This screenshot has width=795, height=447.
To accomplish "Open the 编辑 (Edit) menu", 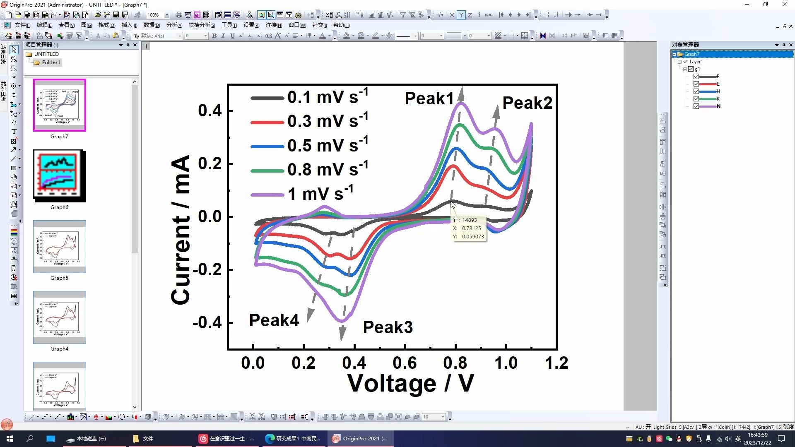I will coord(44,25).
